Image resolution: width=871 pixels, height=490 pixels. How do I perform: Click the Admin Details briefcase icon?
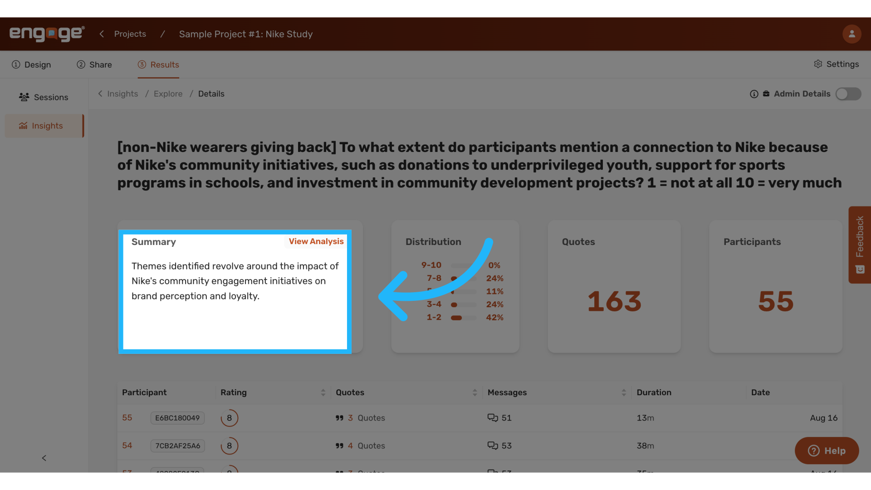[766, 94]
